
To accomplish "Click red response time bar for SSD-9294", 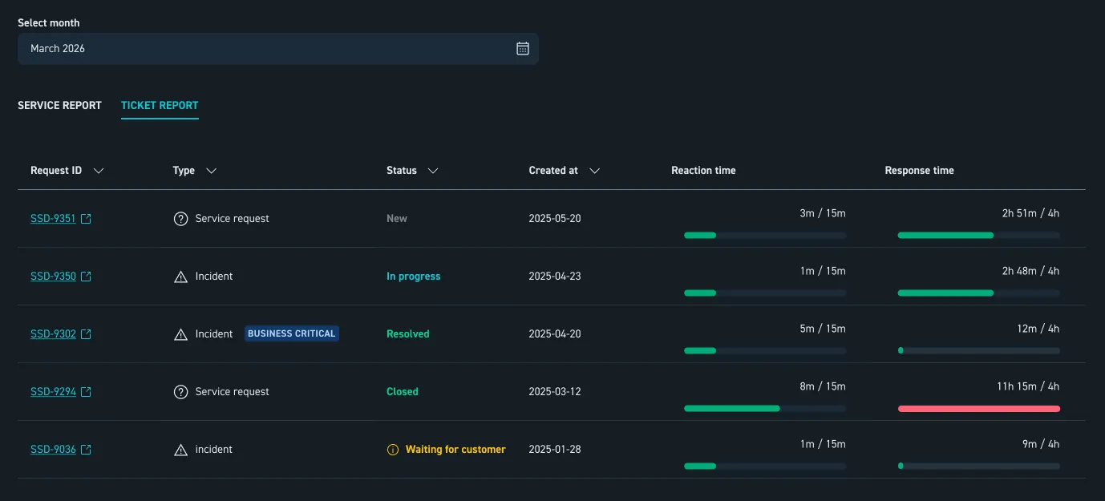I will coord(979,409).
